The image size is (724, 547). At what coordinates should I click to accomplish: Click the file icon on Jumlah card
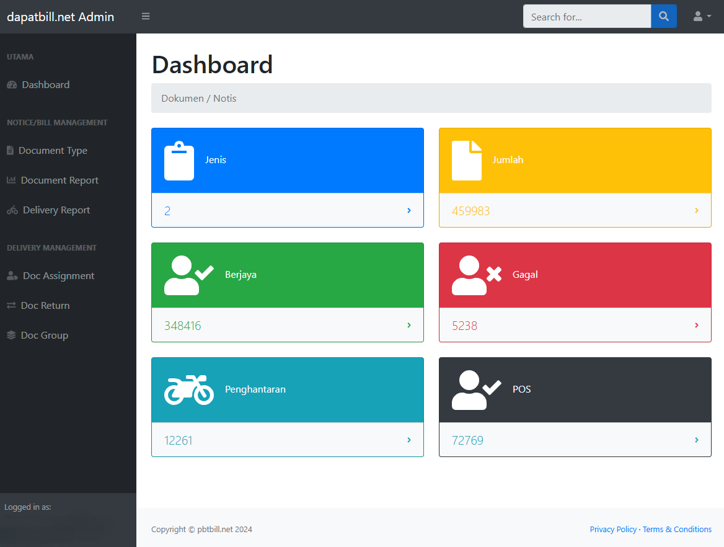(467, 161)
